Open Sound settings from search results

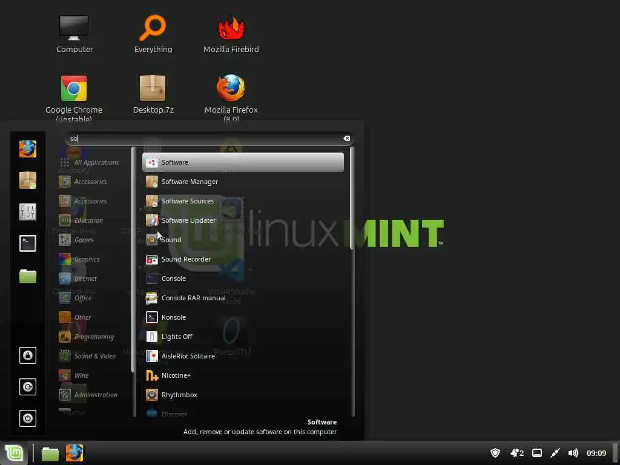(243, 240)
